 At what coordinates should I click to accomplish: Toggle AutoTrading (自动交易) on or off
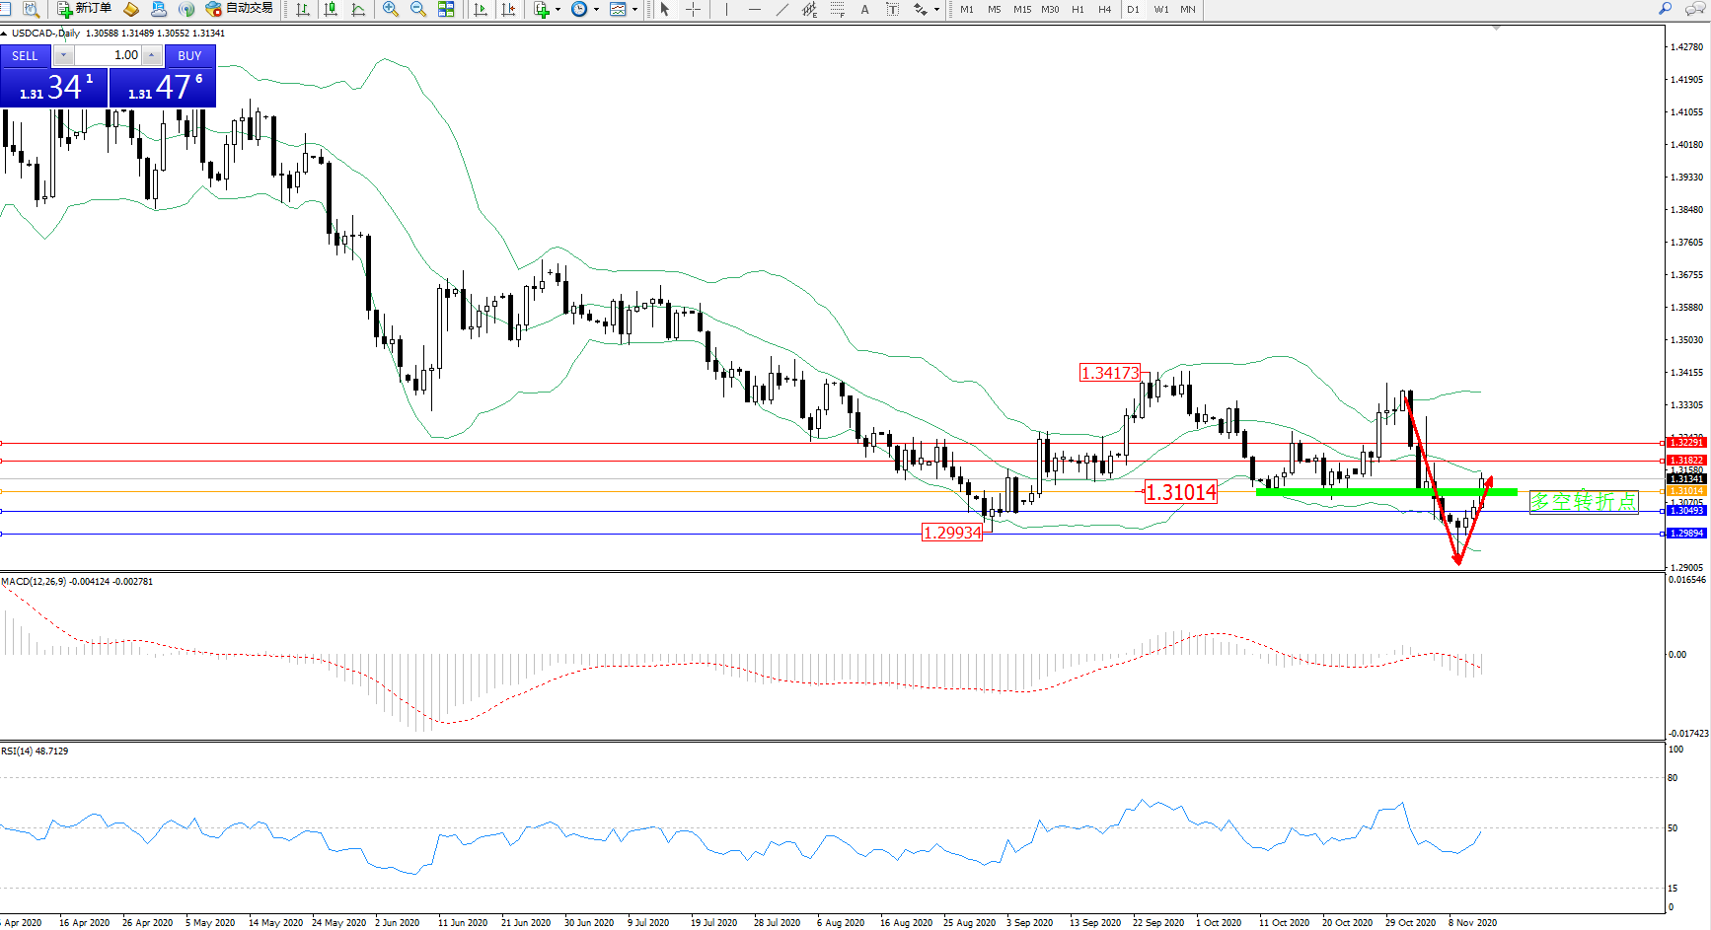(x=239, y=9)
